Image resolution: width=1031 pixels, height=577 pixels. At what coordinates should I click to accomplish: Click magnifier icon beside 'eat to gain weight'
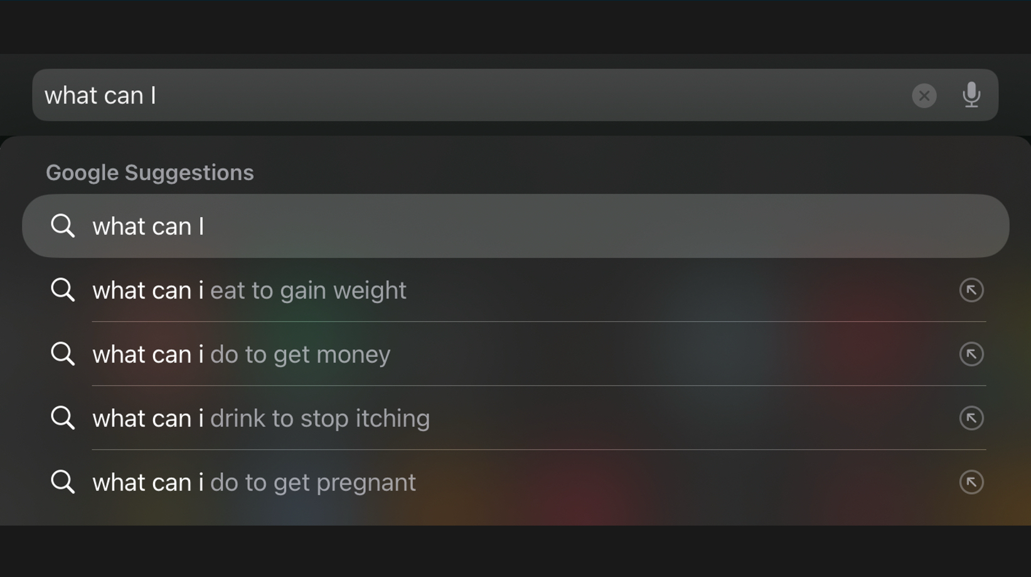coord(63,290)
